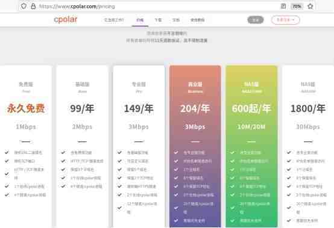Click the cpolar logo in the header
This screenshot has height=228, width=334.
(65, 19)
